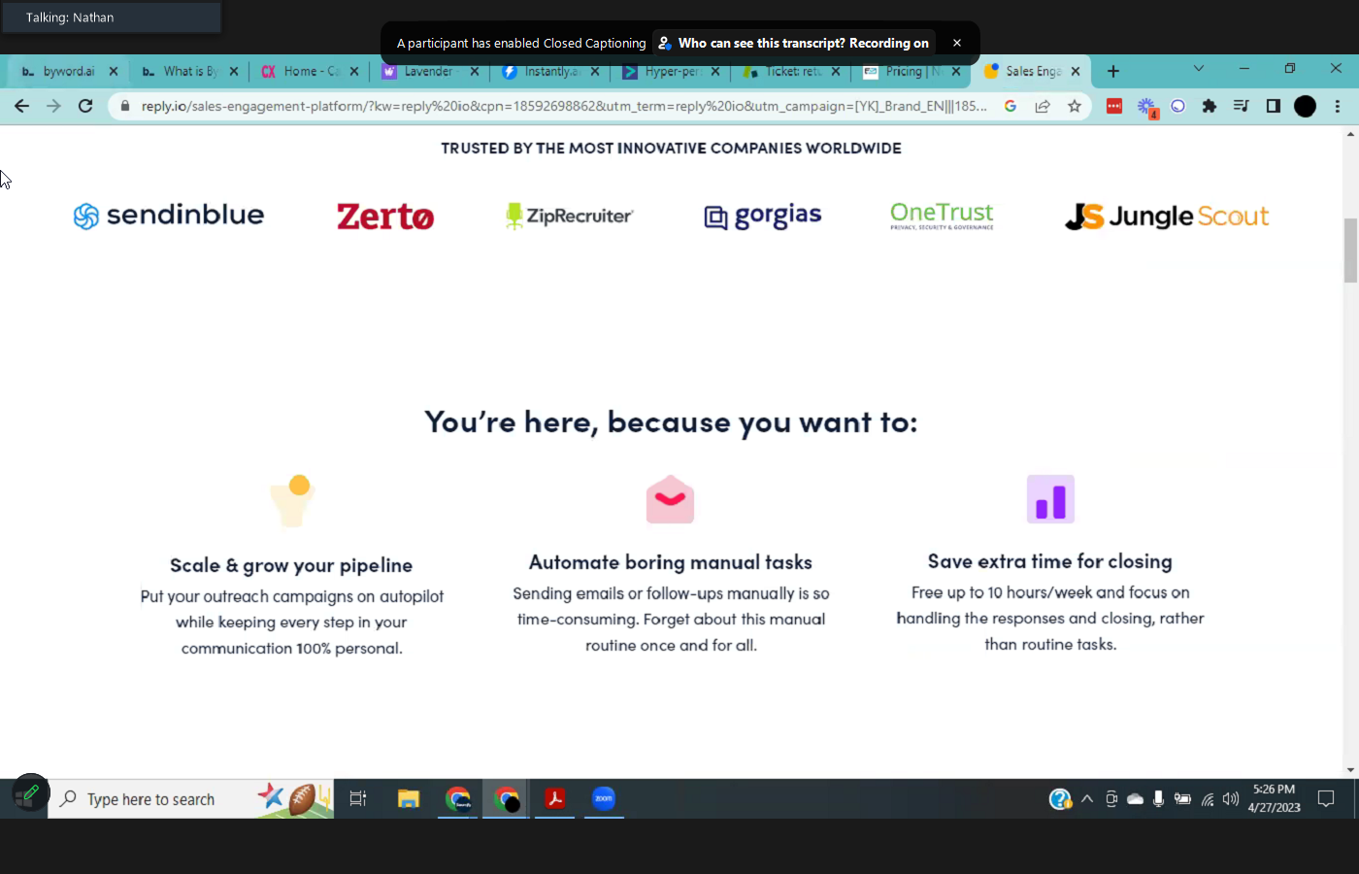The image size is (1359, 874).
Task: Click the page's vertical scrollbar thumb
Action: [x=1350, y=251]
